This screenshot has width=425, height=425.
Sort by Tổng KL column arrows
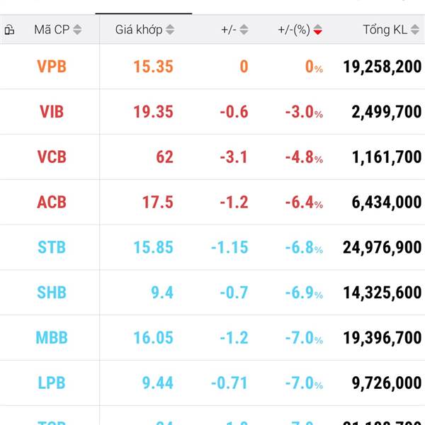coord(414,30)
